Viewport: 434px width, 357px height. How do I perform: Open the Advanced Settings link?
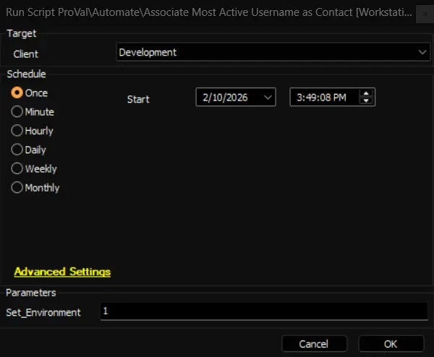point(62,272)
